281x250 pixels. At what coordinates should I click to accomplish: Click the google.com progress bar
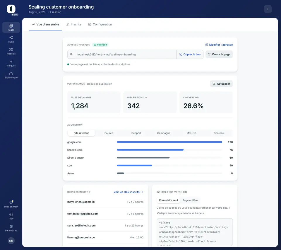[x=169, y=142]
